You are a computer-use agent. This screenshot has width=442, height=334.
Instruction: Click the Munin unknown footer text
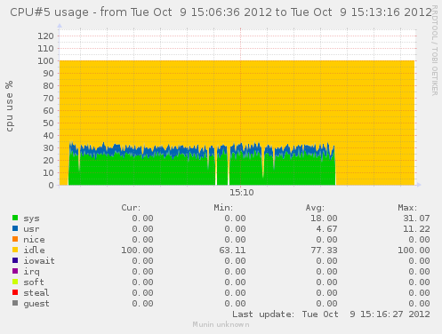221,324
